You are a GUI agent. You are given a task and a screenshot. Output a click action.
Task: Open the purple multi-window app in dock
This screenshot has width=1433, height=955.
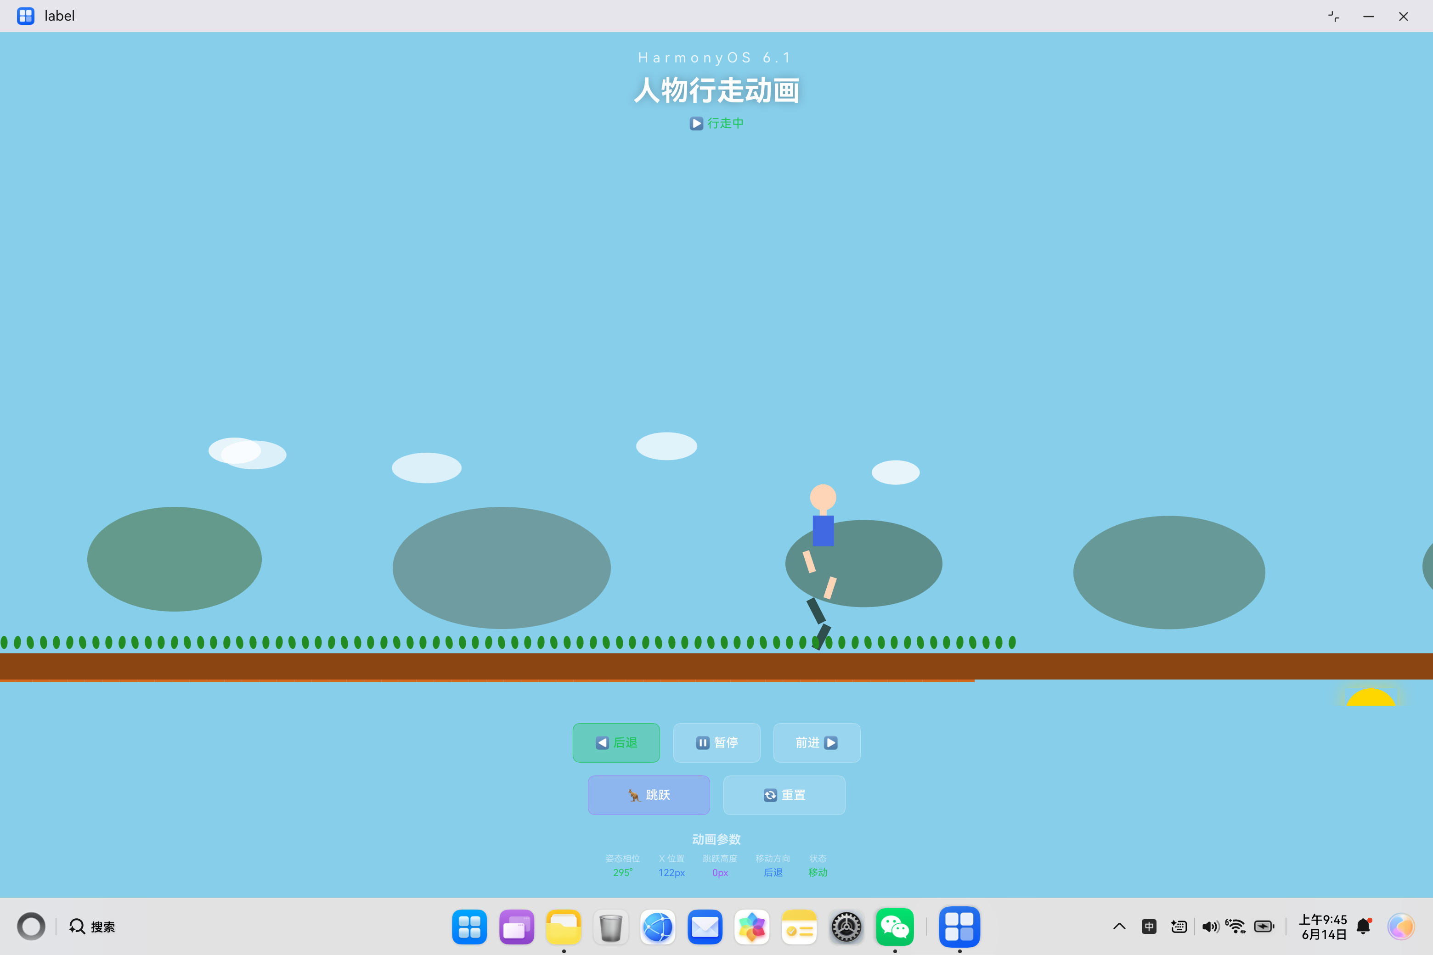click(x=517, y=927)
